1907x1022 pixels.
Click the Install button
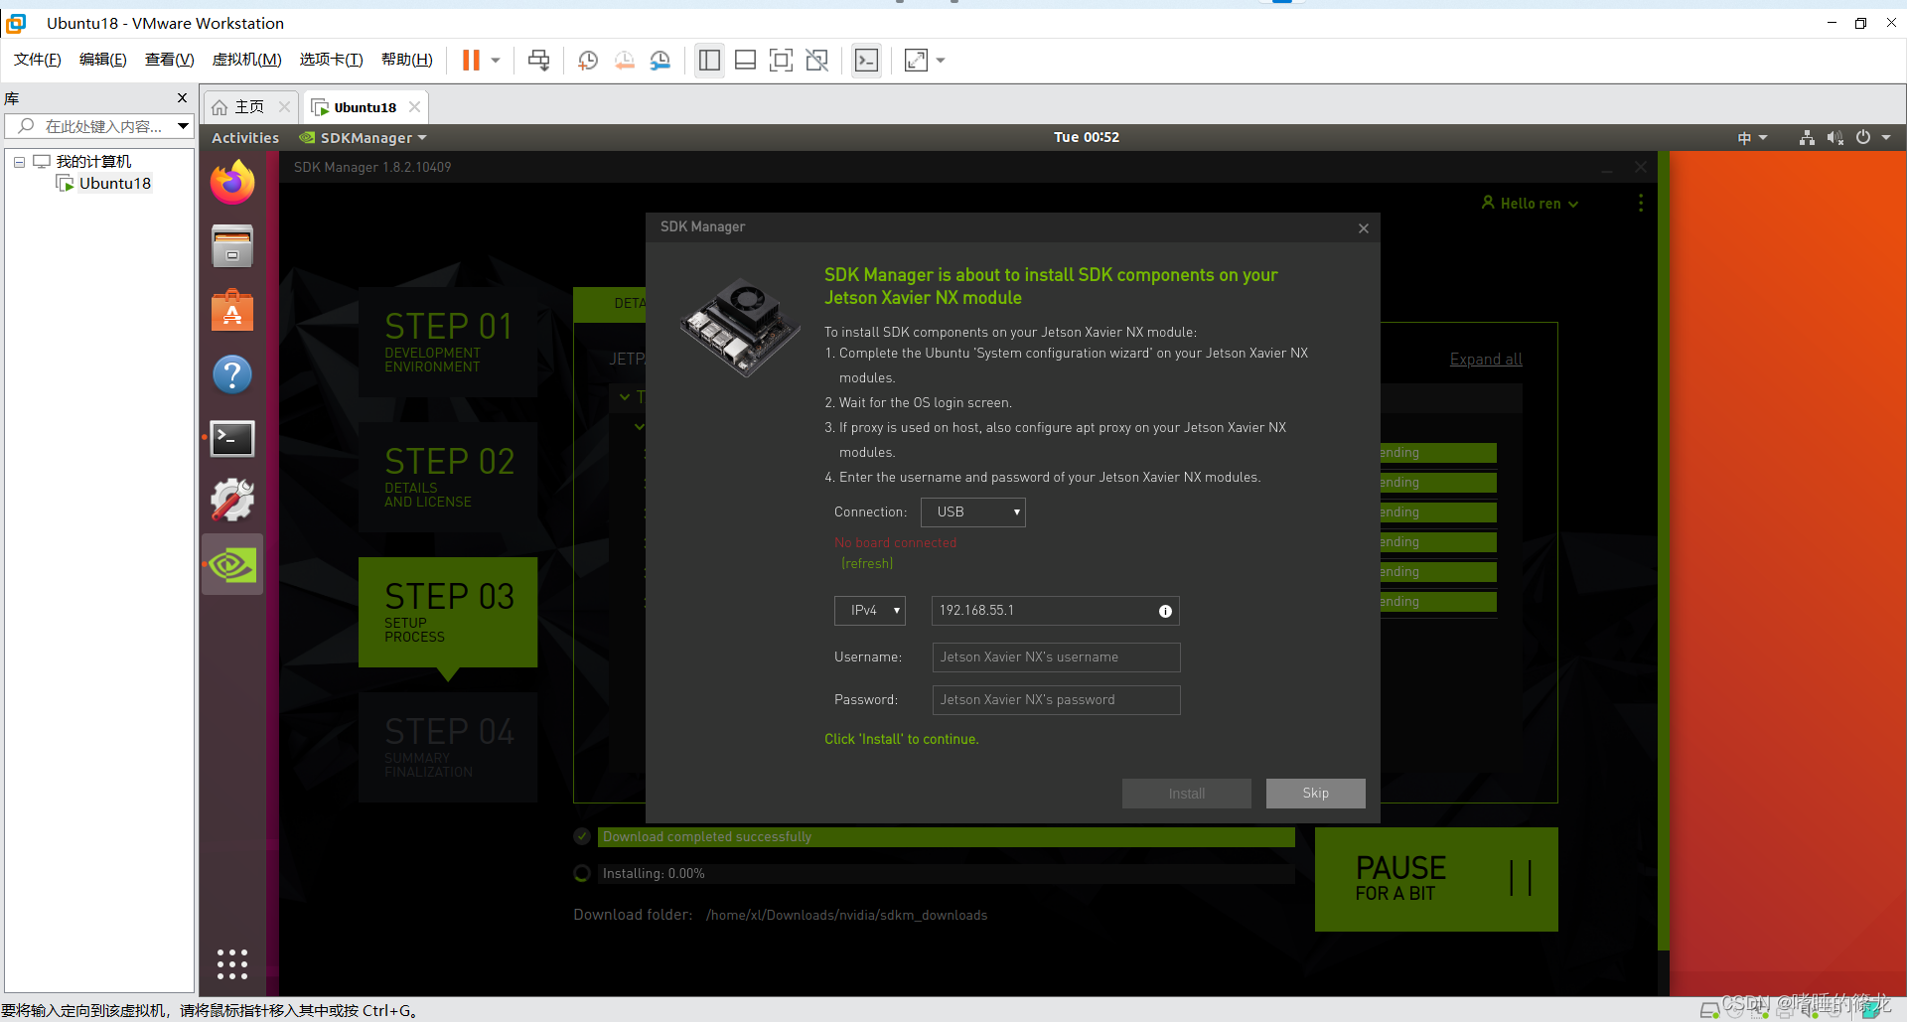pyautogui.click(x=1186, y=793)
